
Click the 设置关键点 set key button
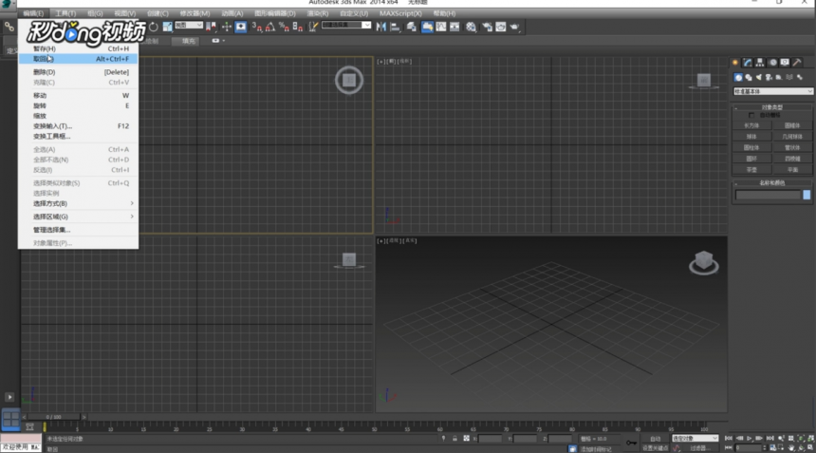pos(655,448)
